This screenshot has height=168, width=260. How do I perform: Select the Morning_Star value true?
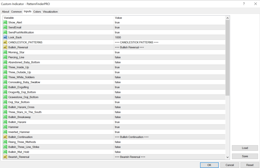117,52
